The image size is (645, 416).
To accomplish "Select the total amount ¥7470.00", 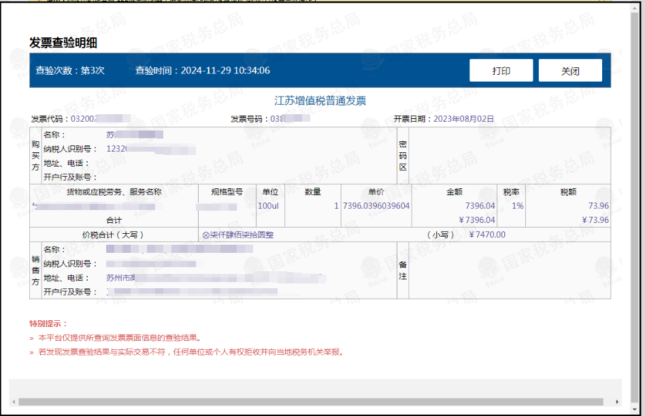I will pyautogui.click(x=488, y=234).
